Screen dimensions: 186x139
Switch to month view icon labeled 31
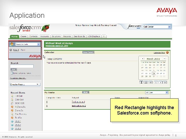click(165, 82)
